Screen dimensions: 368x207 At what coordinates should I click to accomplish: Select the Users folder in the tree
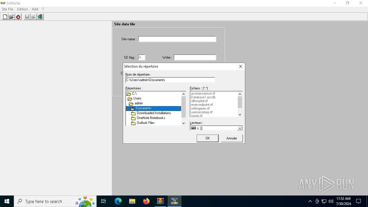[x=154, y=98]
